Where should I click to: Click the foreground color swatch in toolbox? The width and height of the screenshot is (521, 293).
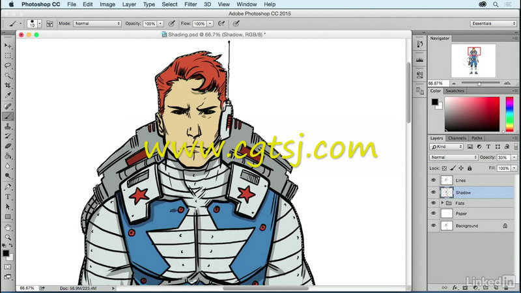click(6, 253)
